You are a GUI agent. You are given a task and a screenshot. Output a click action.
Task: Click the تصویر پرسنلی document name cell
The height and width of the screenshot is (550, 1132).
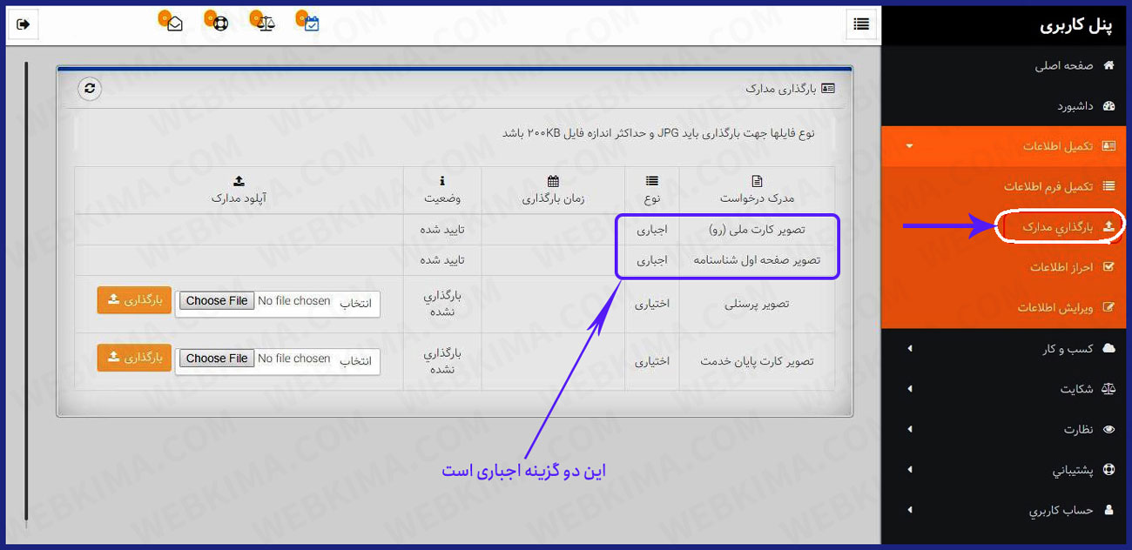[758, 305]
